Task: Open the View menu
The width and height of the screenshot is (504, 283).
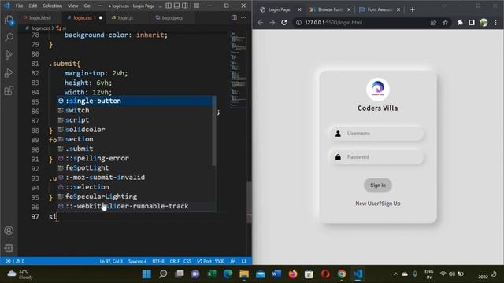Action: click(73, 6)
